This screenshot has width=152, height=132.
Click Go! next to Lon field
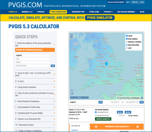click(x=142, y=102)
